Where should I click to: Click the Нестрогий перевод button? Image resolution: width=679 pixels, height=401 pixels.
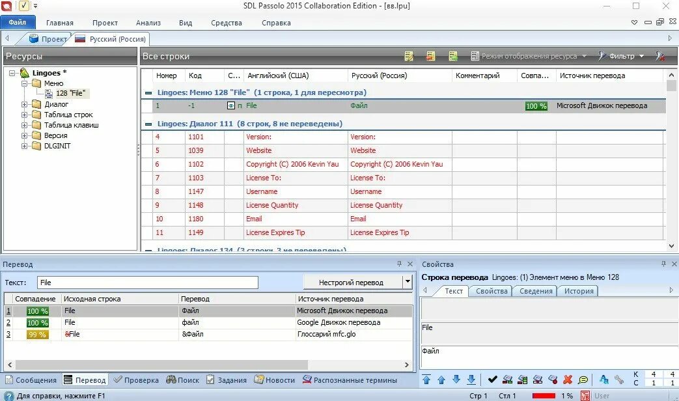pos(353,283)
